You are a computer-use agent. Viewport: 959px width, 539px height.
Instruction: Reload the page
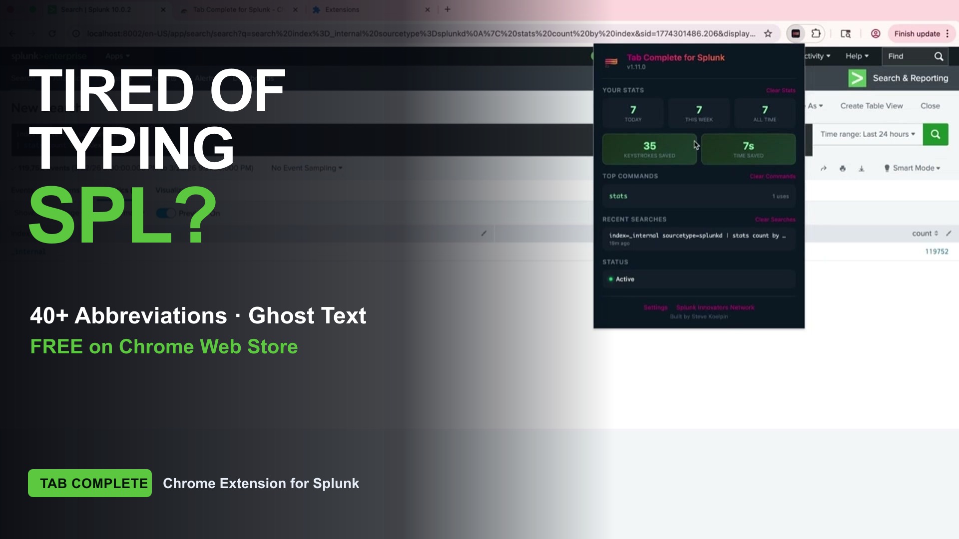(x=52, y=33)
